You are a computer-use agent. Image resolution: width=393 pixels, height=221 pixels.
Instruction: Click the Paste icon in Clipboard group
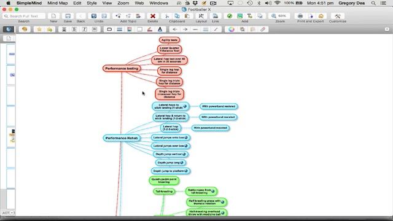[x=187, y=16]
